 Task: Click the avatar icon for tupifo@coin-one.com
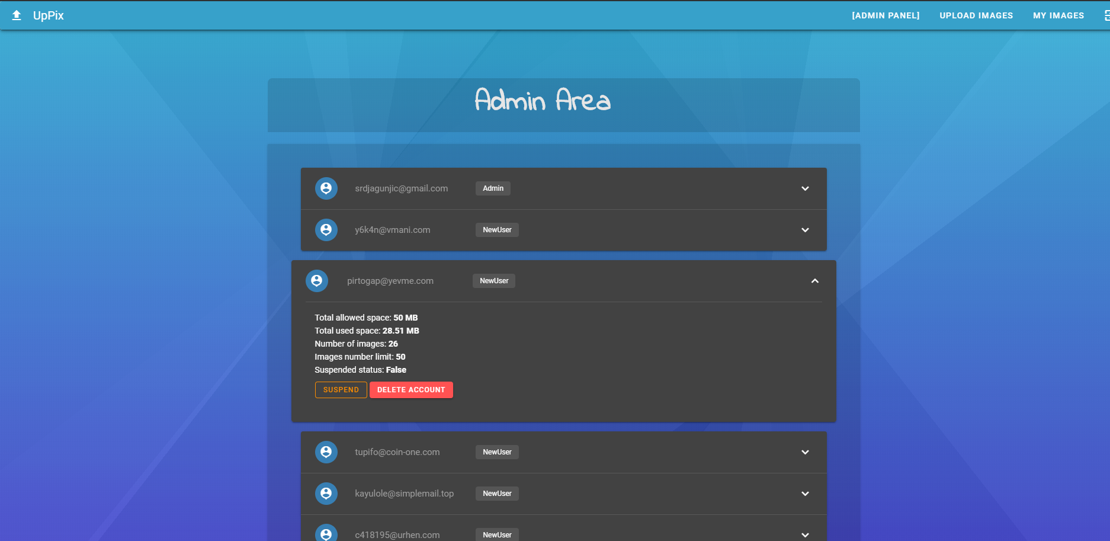tap(326, 452)
